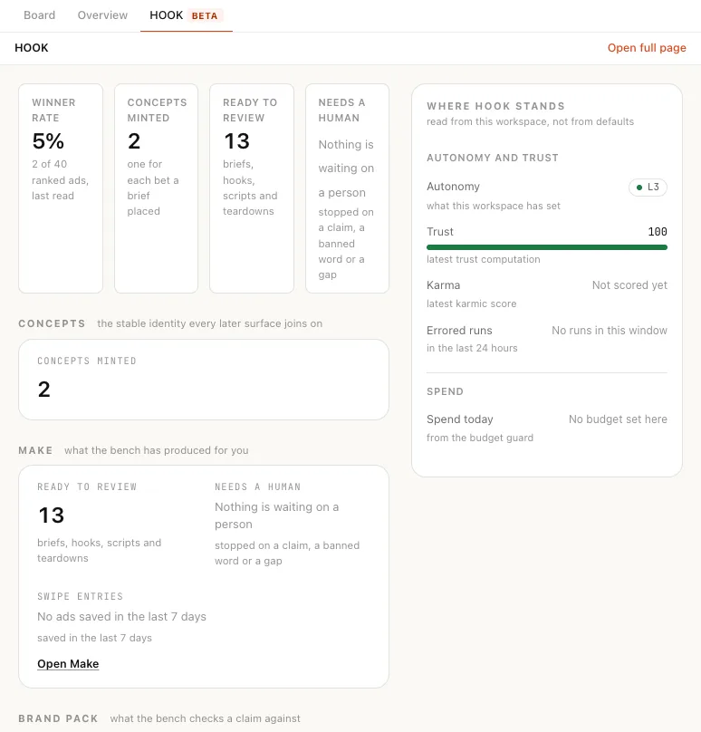Click 'No runs in this window' text
The width and height of the screenshot is (701, 732).
tap(609, 331)
